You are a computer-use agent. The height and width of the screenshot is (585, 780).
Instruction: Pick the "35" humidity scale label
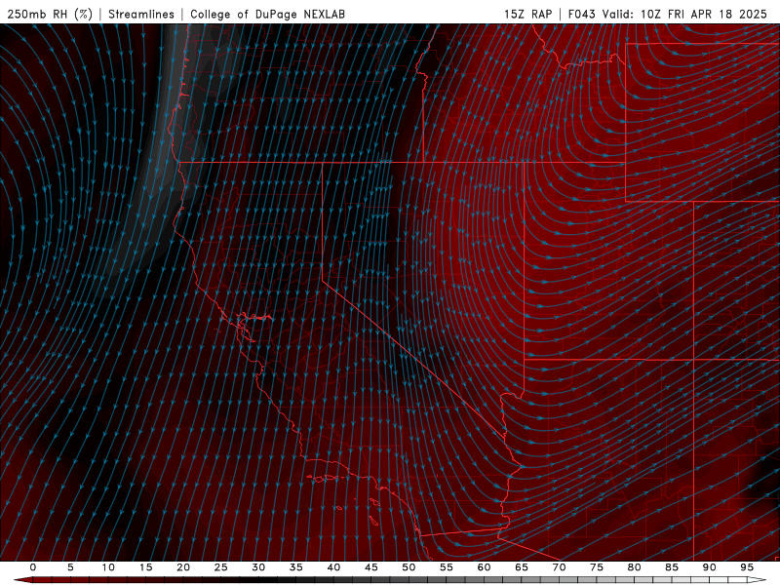coord(296,567)
